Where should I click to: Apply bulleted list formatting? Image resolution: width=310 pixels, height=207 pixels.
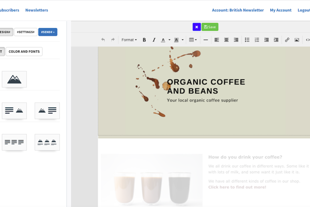tap(247, 40)
